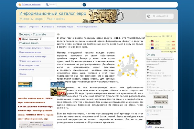
Task: Click the US flag icon for USD
Action: (x=152, y=45)
